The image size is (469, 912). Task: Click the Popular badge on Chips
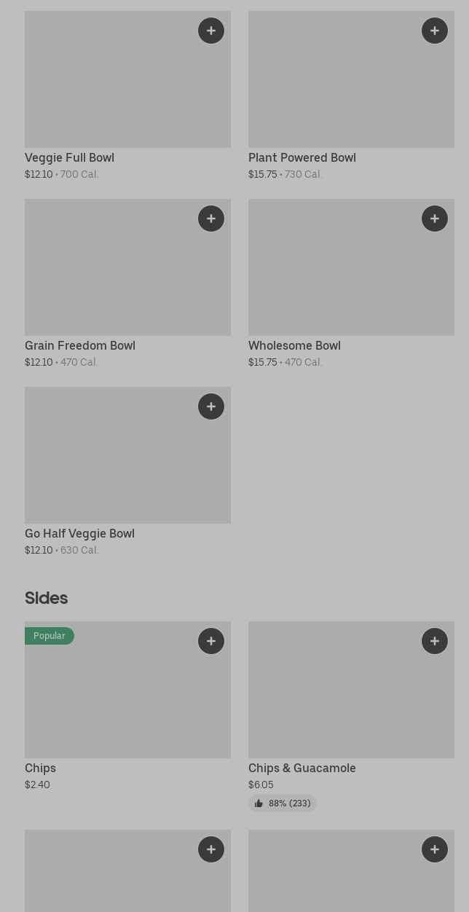50,636
